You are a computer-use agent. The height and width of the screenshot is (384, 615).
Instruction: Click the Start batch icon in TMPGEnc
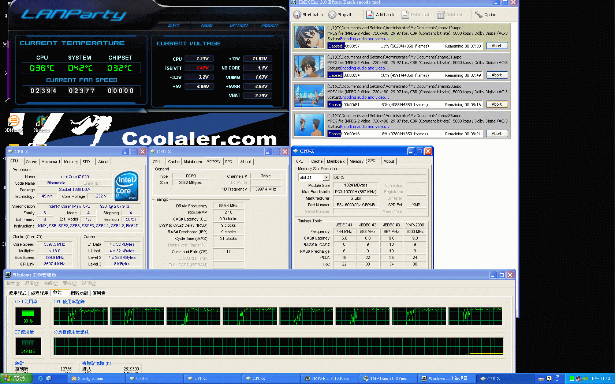(297, 15)
